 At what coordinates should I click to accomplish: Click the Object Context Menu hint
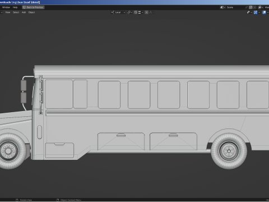(69, 200)
